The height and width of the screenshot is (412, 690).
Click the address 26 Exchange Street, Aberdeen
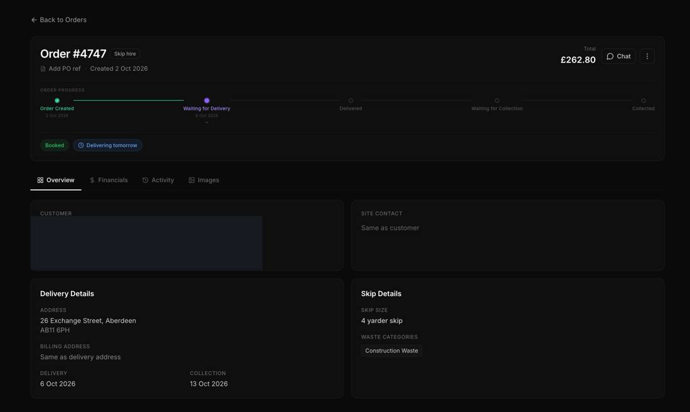tap(88, 321)
